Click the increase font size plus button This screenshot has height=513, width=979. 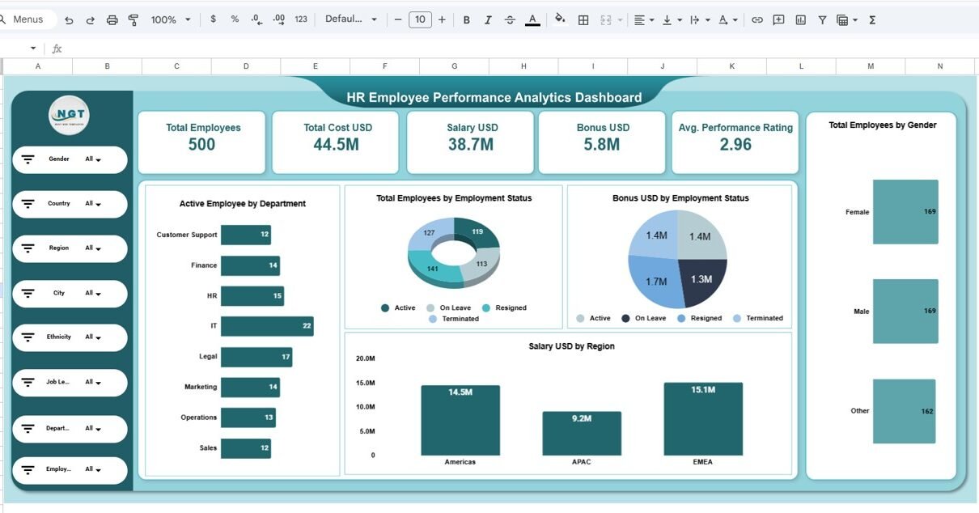click(x=442, y=19)
